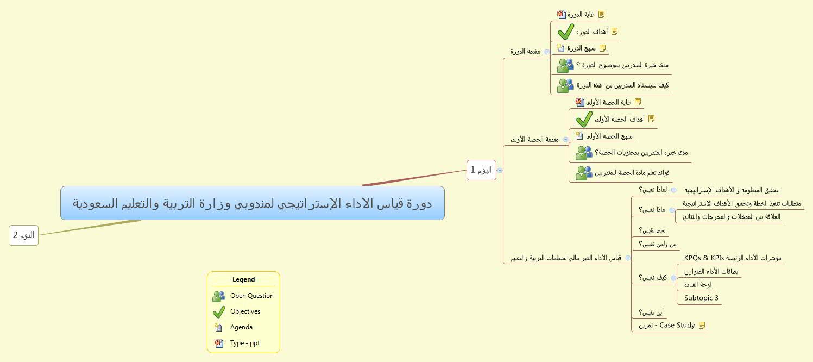Select the لوحة القيادة subtopic
Screen dimensions: 813x362
click(697, 284)
